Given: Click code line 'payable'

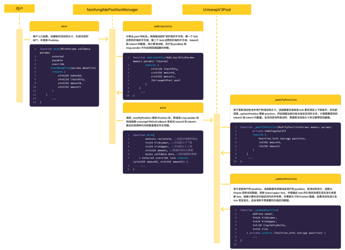Looking at the screenshot, I should [57, 60].
